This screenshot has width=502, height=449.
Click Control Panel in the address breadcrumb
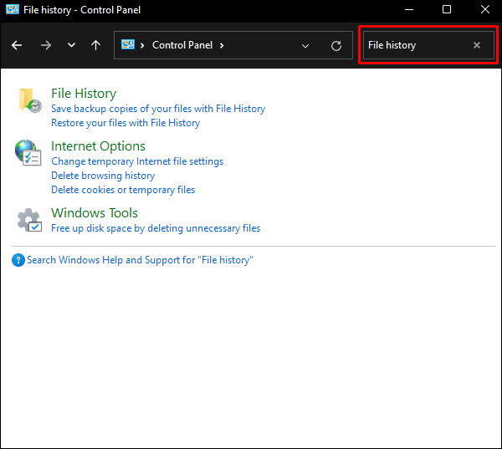click(x=183, y=45)
